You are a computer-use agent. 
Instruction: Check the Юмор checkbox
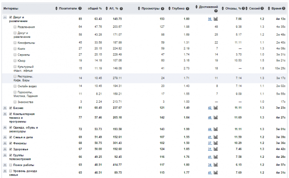15,60
